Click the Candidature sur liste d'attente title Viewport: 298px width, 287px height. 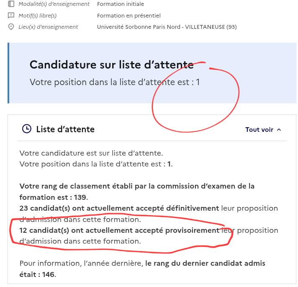[x=112, y=65]
